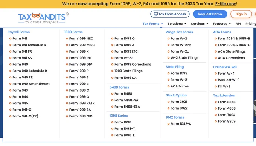Select Form 941 Schedule R
The height and width of the screenshot is (146, 256).
[29, 45]
